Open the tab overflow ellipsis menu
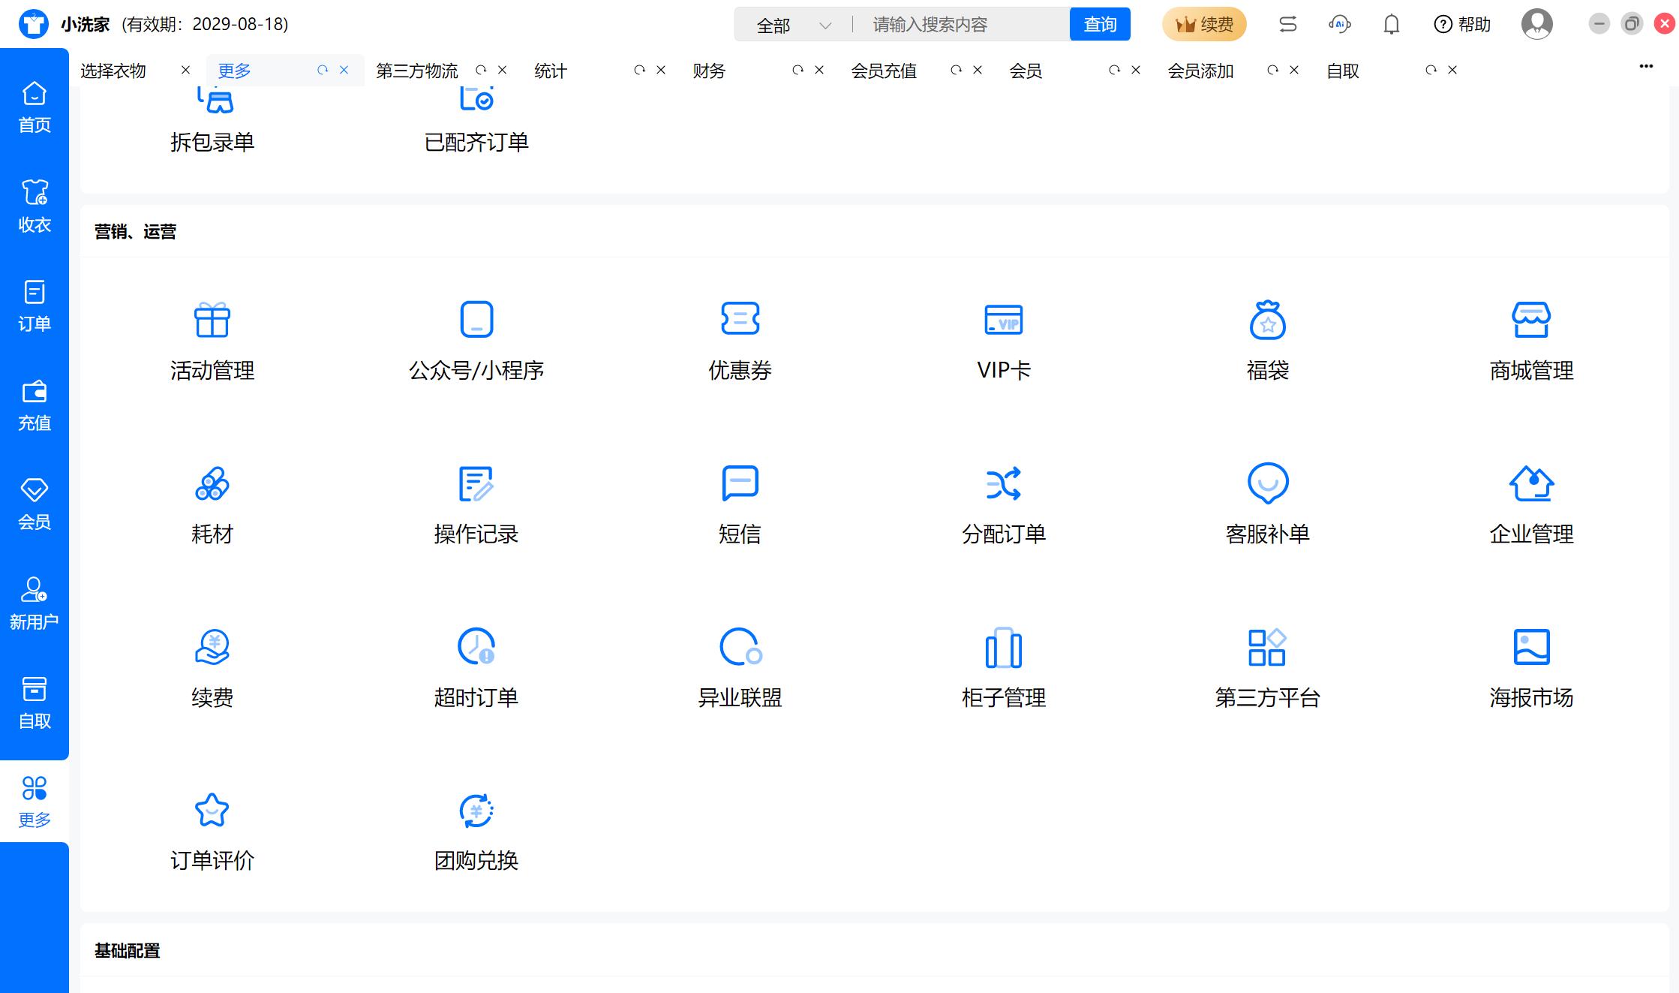 (1646, 66)
